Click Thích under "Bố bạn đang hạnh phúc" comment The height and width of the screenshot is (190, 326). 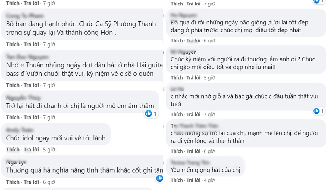(x=13, y=44)
